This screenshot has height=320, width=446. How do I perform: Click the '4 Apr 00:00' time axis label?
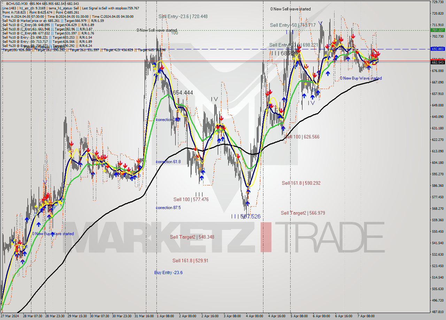255,316
